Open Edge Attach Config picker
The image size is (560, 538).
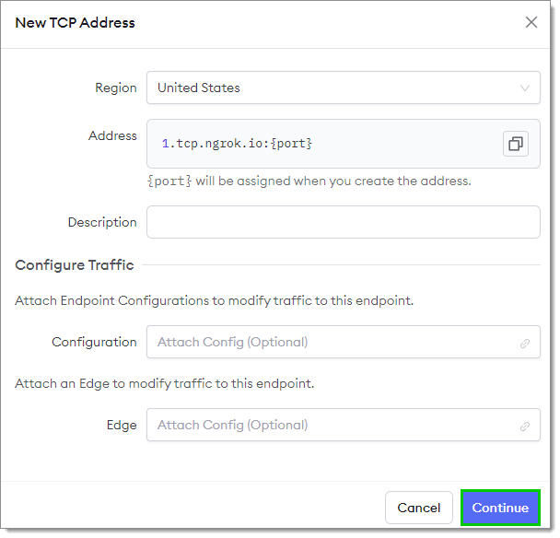tap(344, 425)
